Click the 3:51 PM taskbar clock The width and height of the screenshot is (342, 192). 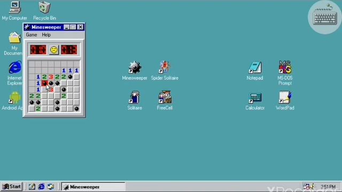pyautogui.click(x=328, y=187)
